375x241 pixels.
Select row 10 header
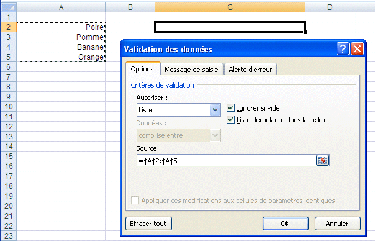coord(8,106)
